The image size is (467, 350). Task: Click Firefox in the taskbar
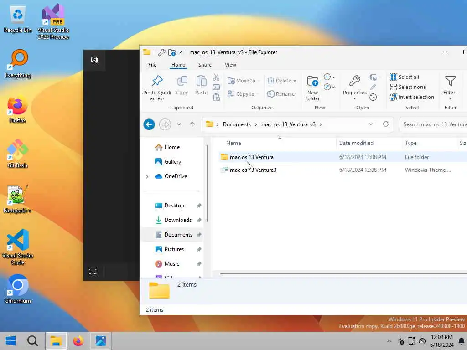(x=78, y=341)
